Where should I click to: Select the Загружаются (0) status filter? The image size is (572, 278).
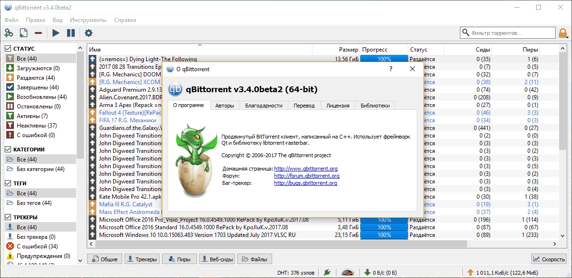[40, 68]
